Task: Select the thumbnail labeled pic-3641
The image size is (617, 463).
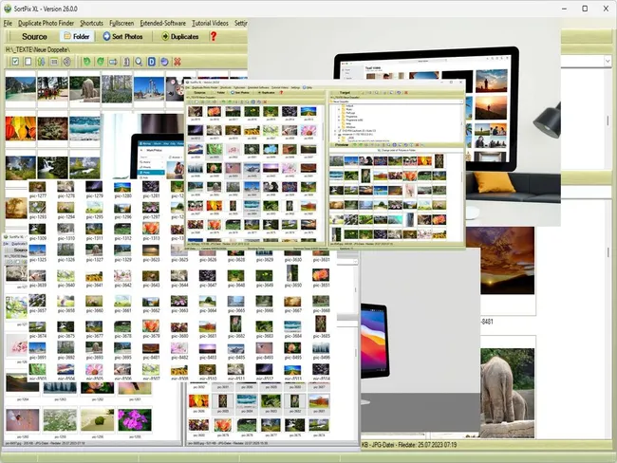Action: point(94,278)
